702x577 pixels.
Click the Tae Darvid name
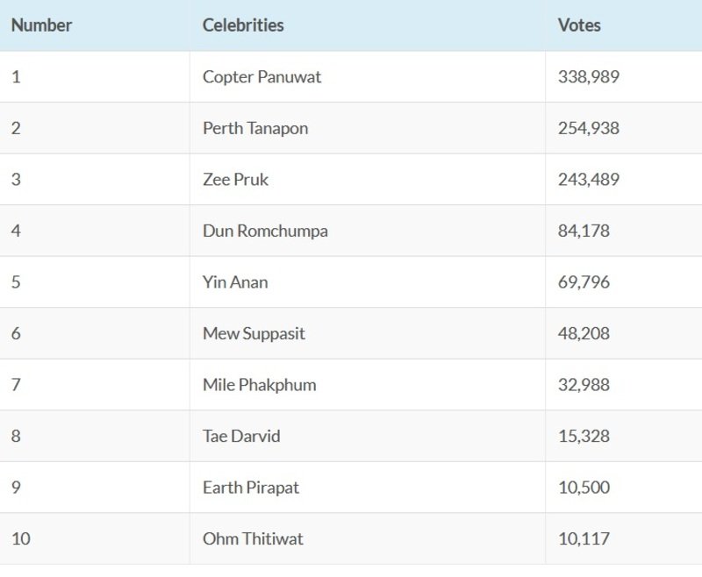click(241, 436)
